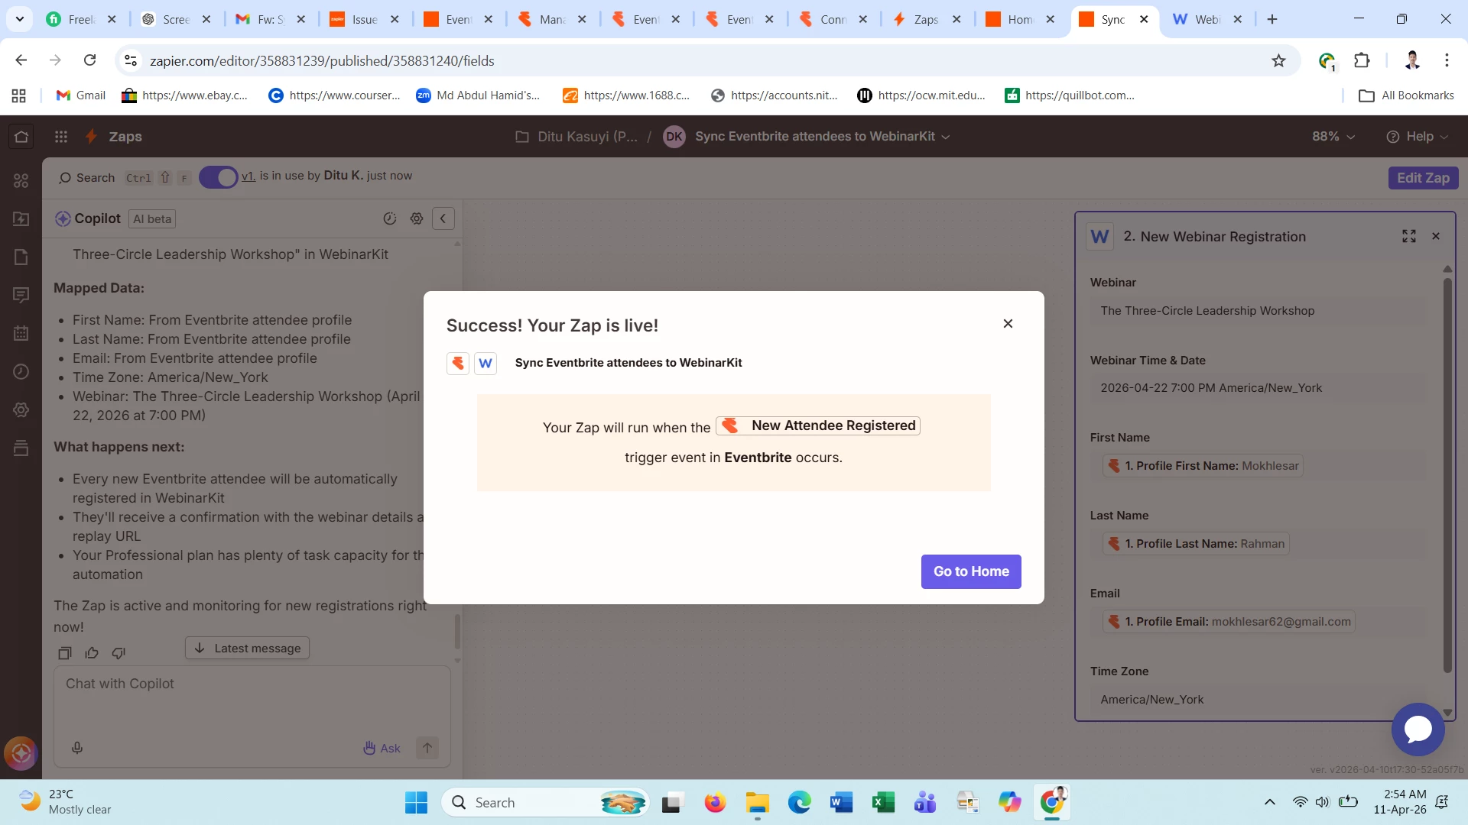The height and width of the screenshot is (825, 1468).
Task: Open Copilot settings gear icon
Action: (417, 218)
